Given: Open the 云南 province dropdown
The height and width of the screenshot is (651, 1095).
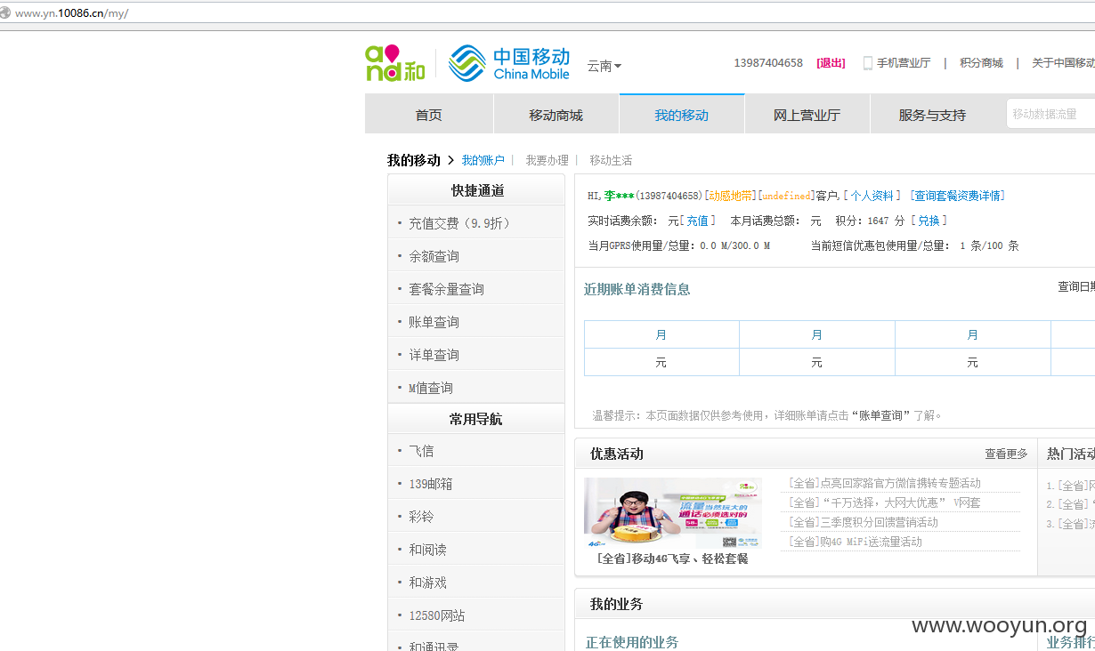Looking at the screenshot, I should [604, 66].
